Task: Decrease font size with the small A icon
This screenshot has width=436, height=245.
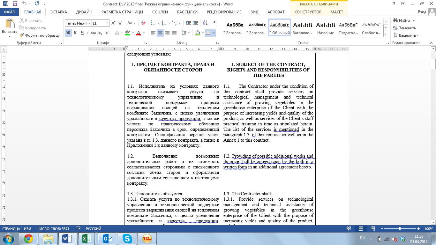Action: 120,23
